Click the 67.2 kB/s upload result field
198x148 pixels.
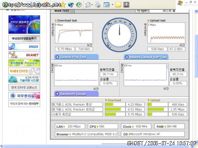tap(177, 49)
